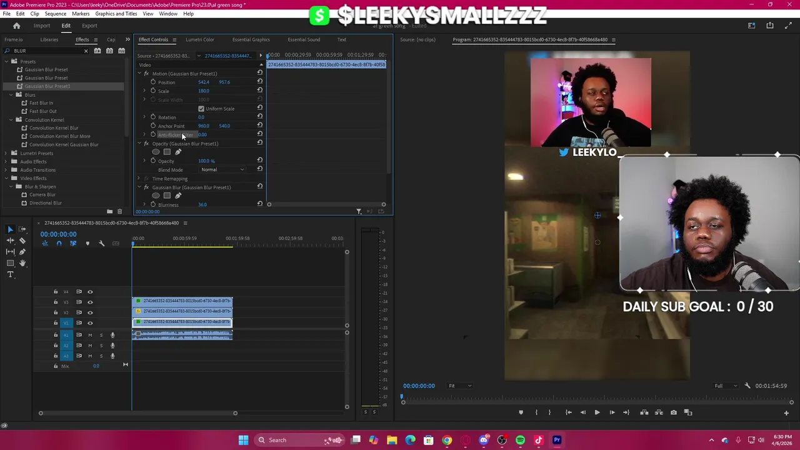This screenshot has width=800, height=450.
Task: Click the Home icon in the header
Action: click(x=17, y=26)
